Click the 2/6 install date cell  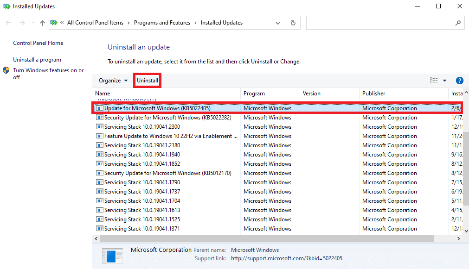point(456,108)
